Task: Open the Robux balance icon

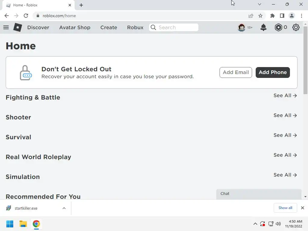Action: 278,27
